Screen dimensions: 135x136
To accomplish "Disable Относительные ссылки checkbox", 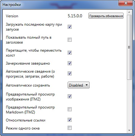I will click(70, 120).
